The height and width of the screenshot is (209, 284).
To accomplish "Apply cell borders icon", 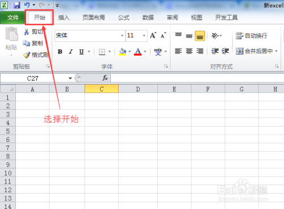I will coord(102,52).
